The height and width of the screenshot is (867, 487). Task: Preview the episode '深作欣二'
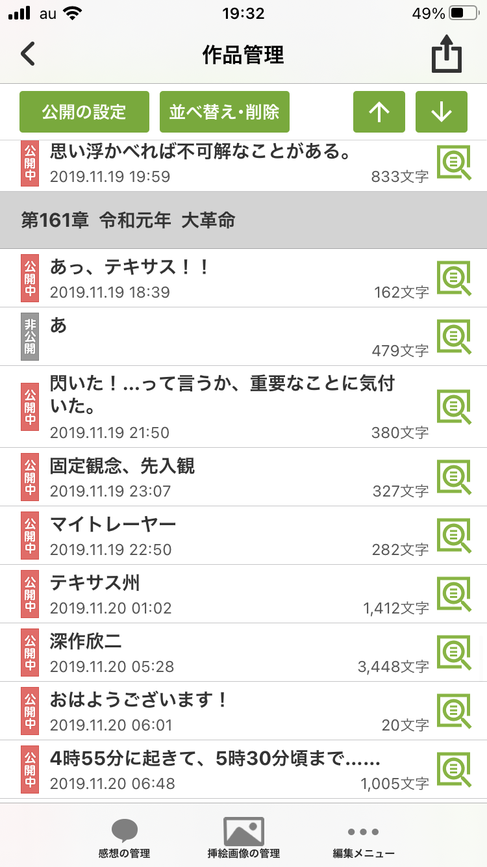coord(453,653)
